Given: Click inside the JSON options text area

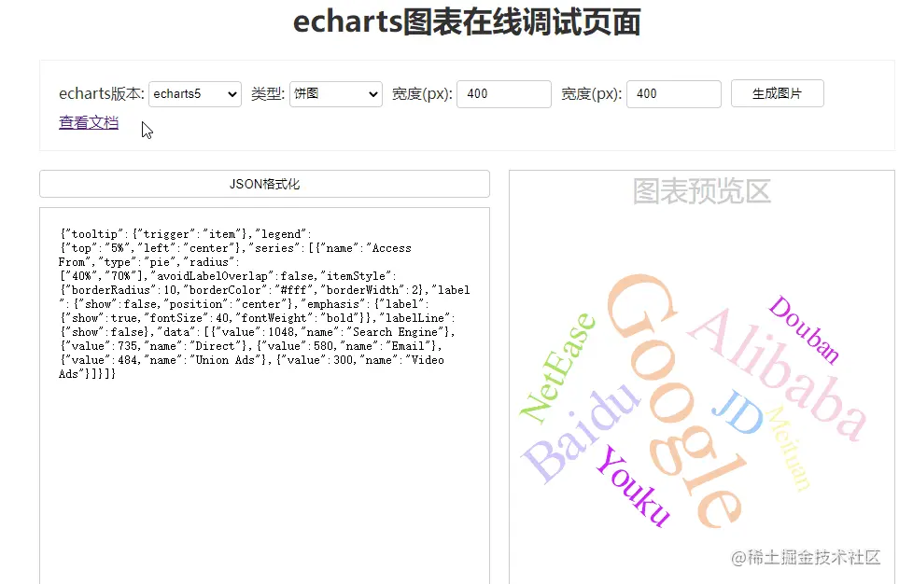Looking at the screenshot, I should 264,396.
